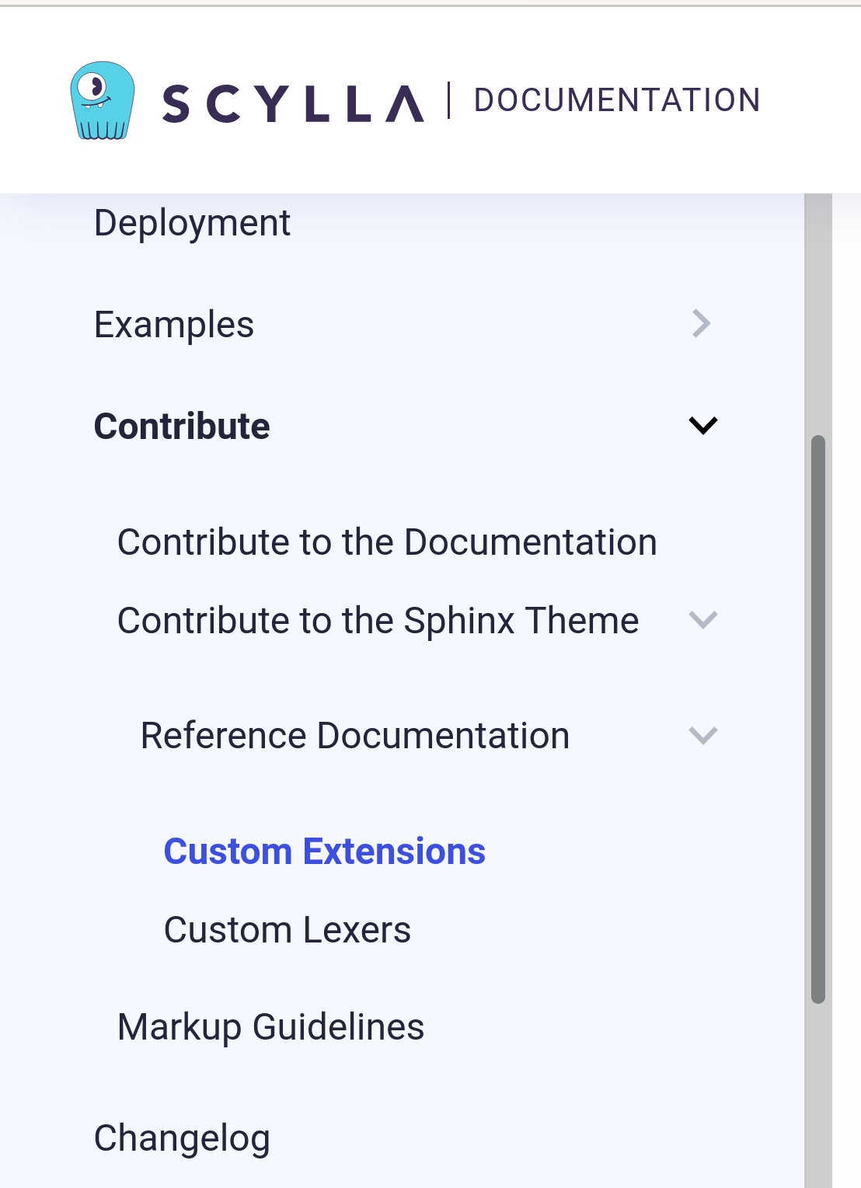Click the down chevron beside Contribute

coord(703,425)
